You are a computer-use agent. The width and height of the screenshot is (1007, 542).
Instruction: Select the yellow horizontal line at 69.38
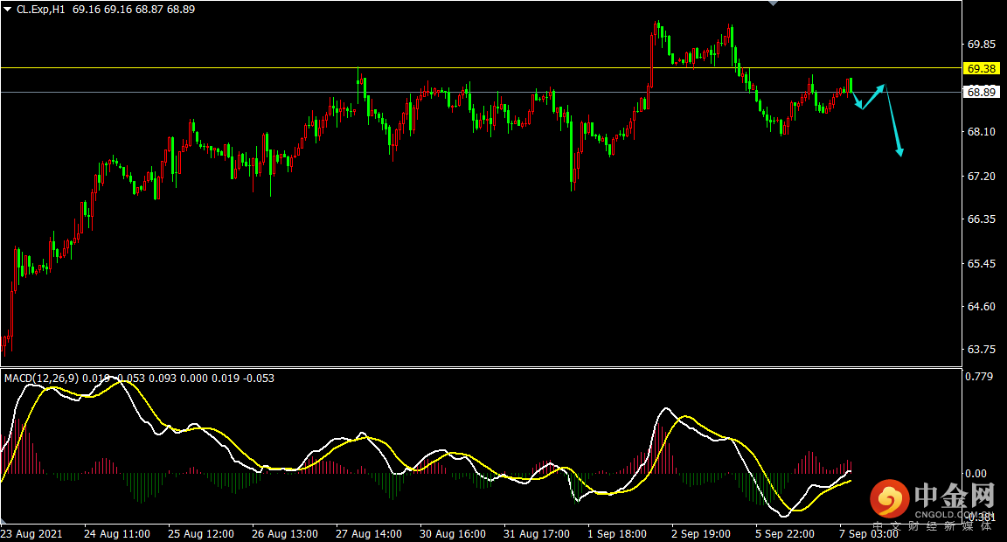coord(481,67)
